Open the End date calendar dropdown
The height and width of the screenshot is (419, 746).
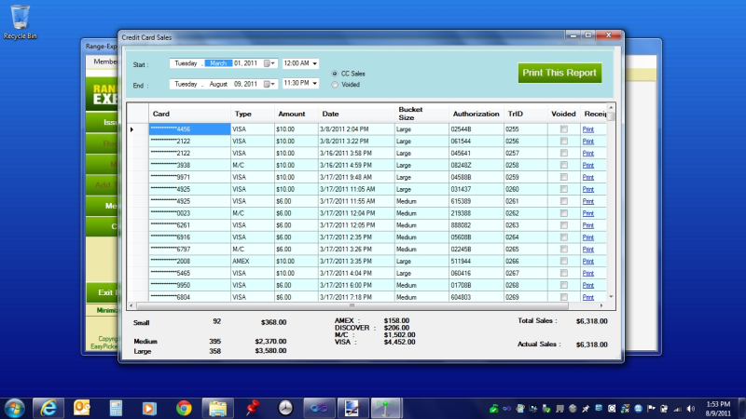(270, 84)
